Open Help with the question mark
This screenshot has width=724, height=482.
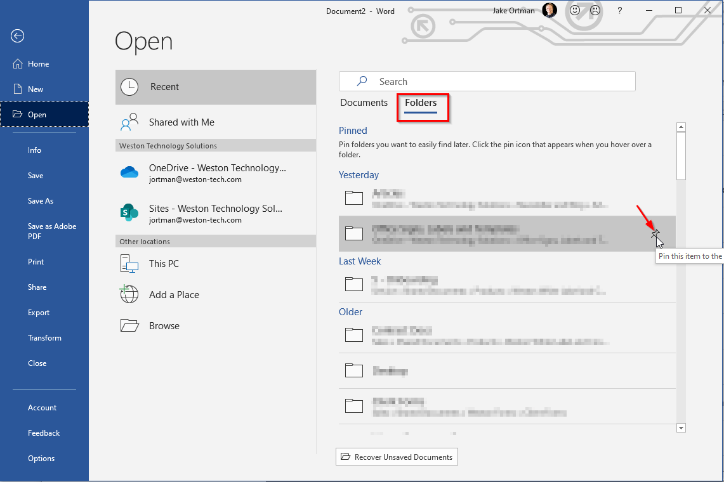(x=620, y=11)
